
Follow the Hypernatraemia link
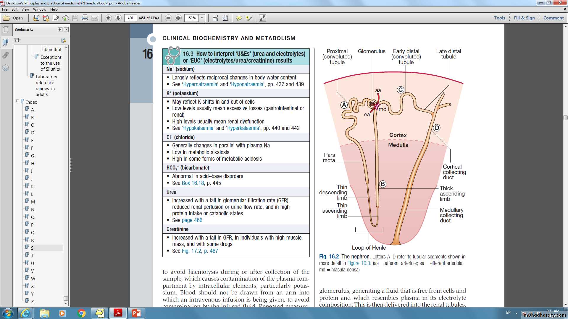tap(200, 84)
